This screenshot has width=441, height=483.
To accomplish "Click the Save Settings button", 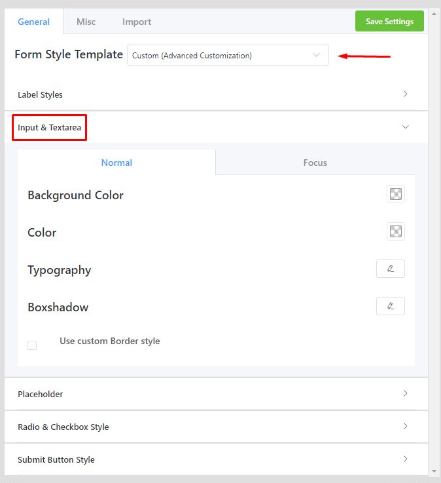I will 389,21.
